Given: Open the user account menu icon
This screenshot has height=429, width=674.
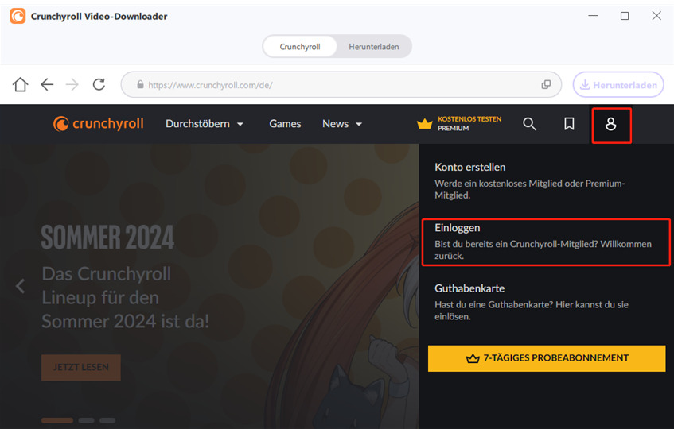Looking at the screenshot, I should [x=611, y=125].
